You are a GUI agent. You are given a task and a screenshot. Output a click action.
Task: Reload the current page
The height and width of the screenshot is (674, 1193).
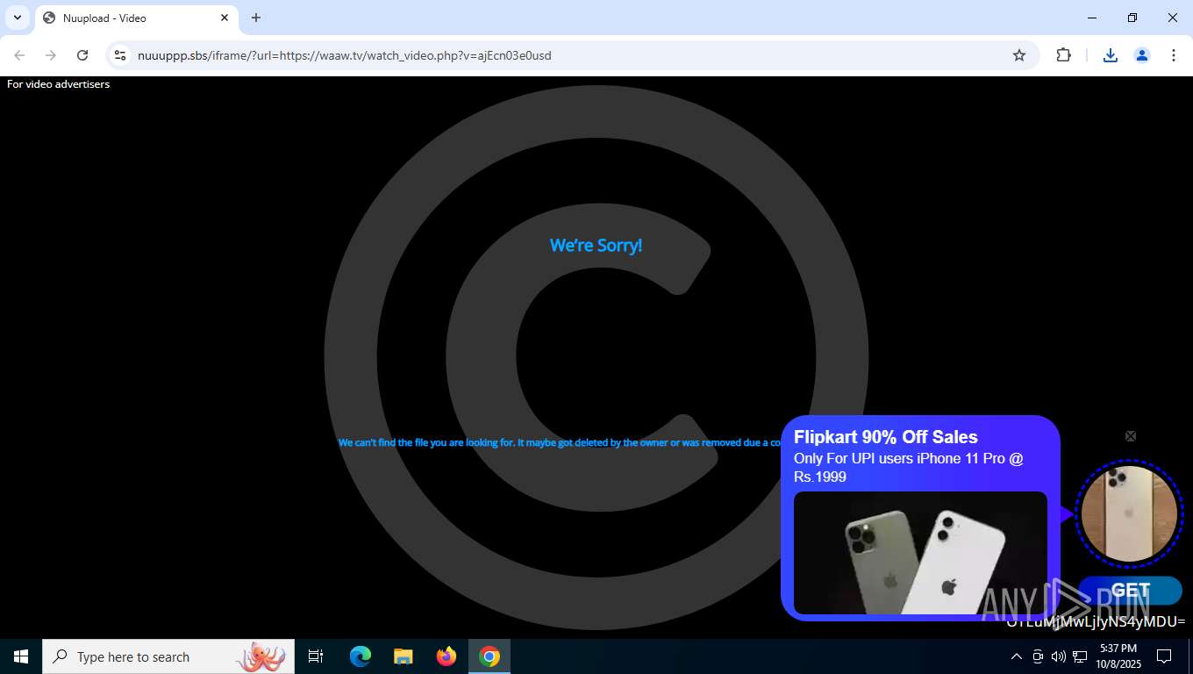tap(82, 55)
